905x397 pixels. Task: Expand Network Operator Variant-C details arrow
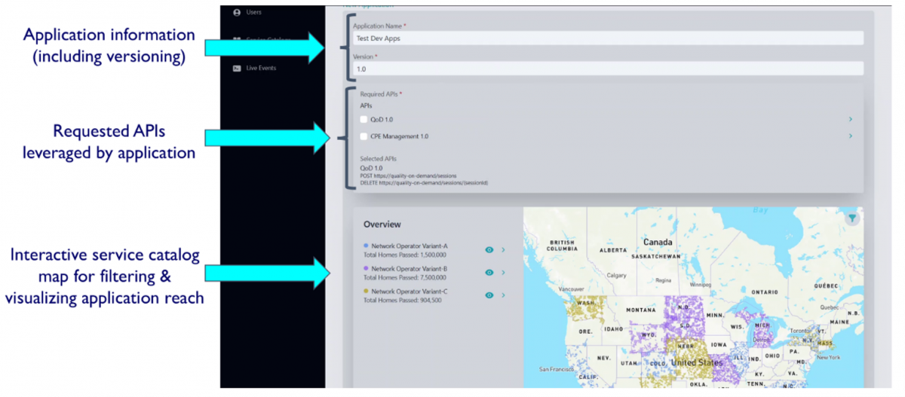(x=503, y=295)
